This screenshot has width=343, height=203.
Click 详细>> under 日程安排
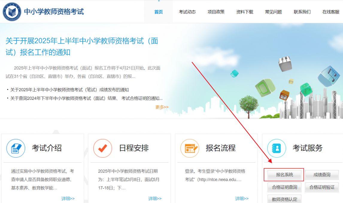[x=155, y=199]
